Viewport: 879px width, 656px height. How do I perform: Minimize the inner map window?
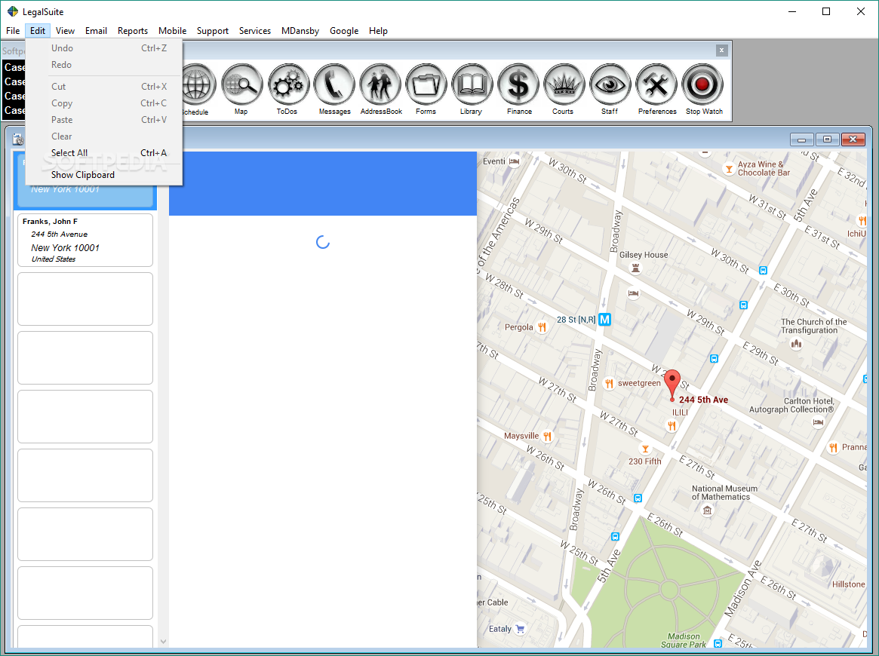(x=801, y=139)
